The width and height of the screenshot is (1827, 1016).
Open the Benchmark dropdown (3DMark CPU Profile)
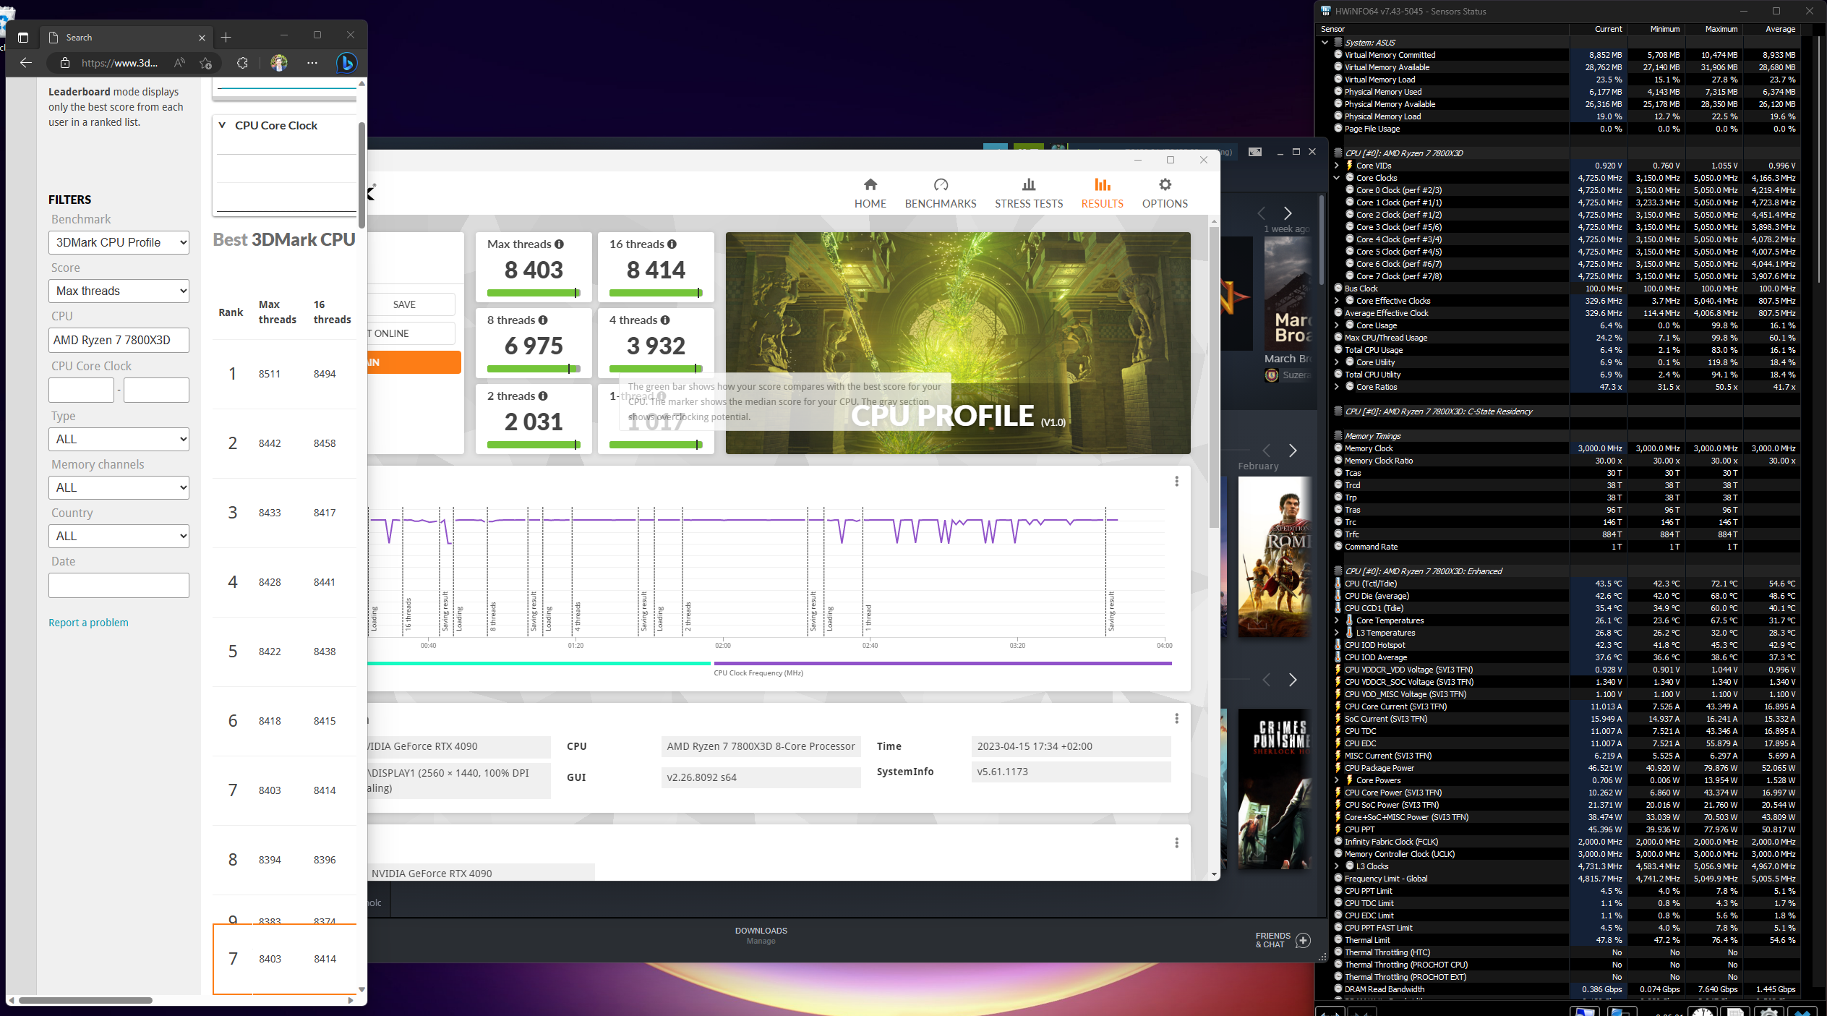point(119,243)
